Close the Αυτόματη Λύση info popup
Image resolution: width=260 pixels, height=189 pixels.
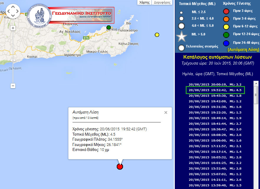[166, 112]
